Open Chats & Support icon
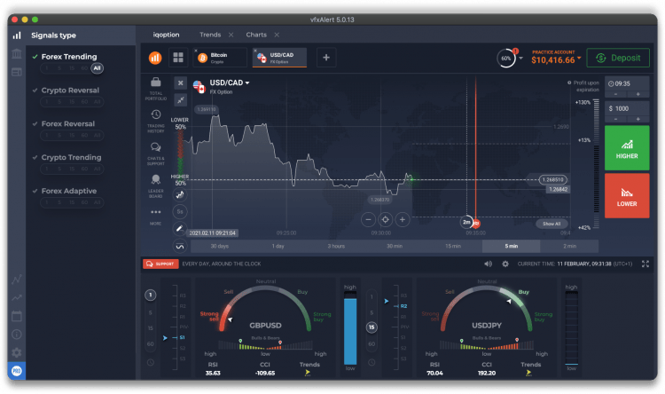 pos(156,147)
